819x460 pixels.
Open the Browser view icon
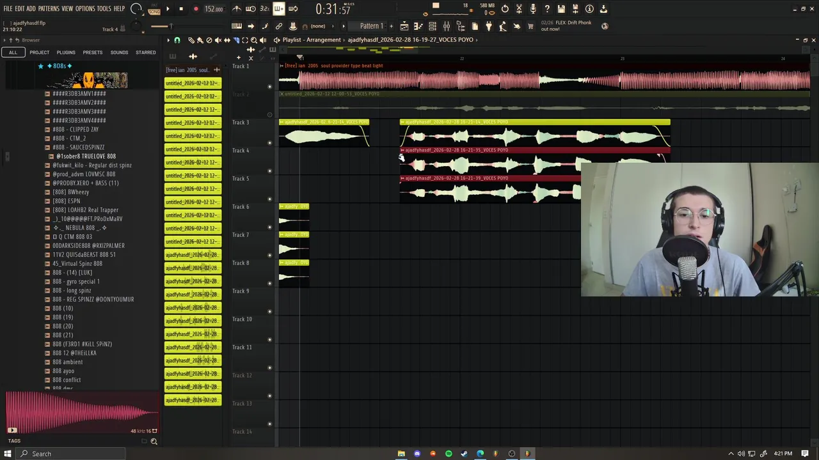[x=461, y=26]
